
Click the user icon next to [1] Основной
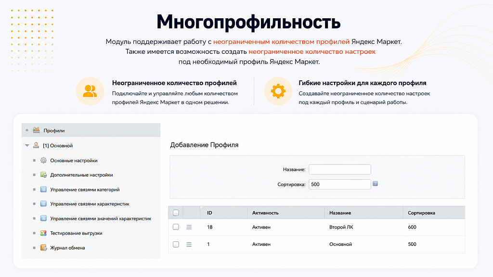pos(36,145)
